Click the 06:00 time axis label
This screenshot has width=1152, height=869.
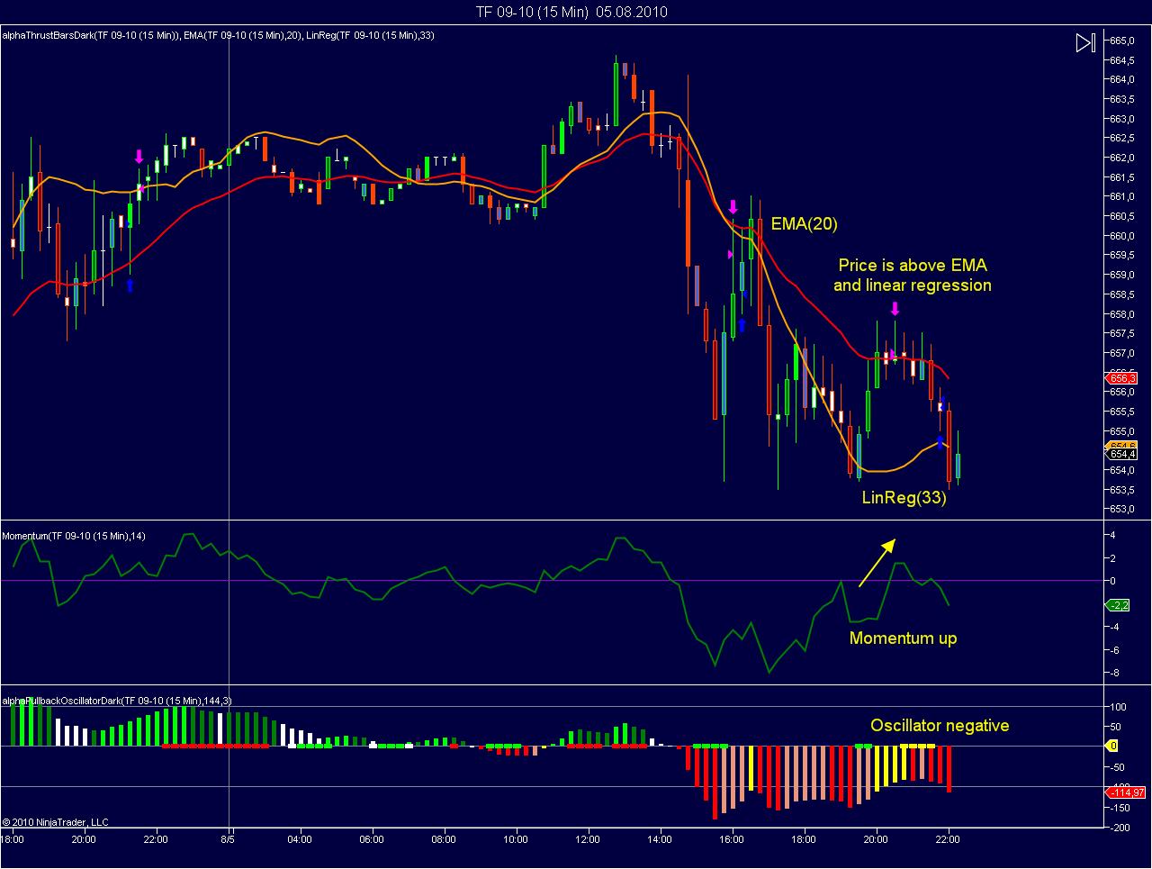click(x=372, y=839)
